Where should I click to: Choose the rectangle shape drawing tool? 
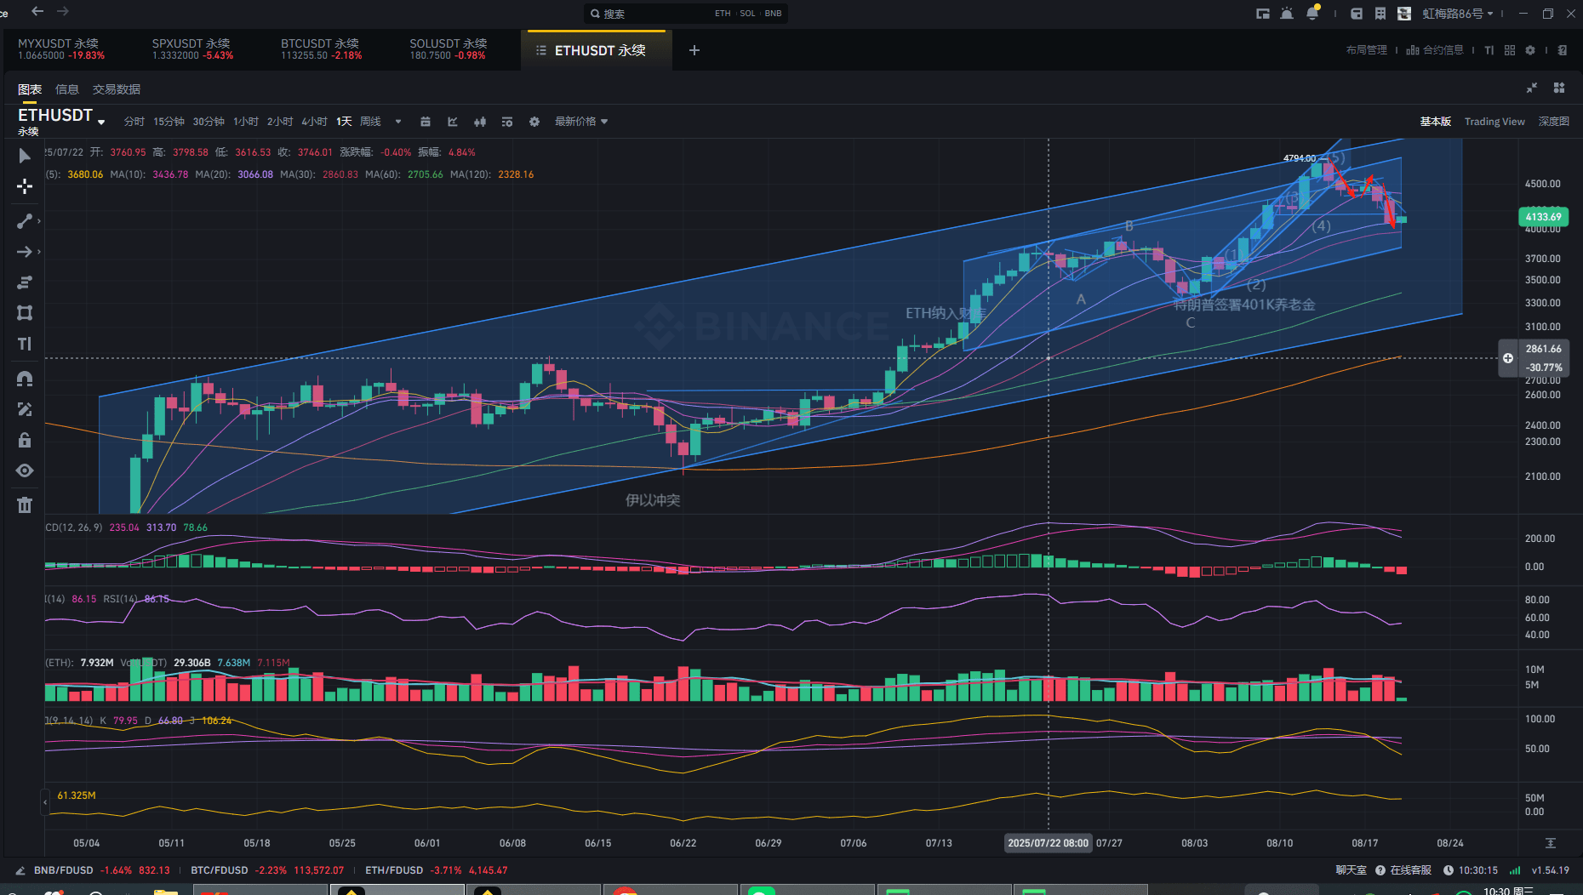tap(25, 313)
